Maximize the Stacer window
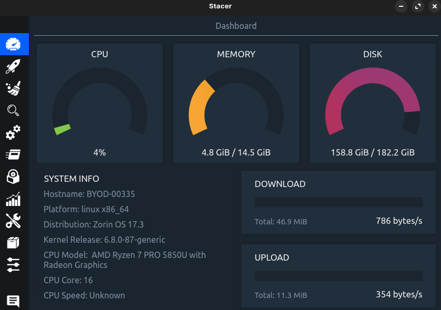 coord(418,6)
